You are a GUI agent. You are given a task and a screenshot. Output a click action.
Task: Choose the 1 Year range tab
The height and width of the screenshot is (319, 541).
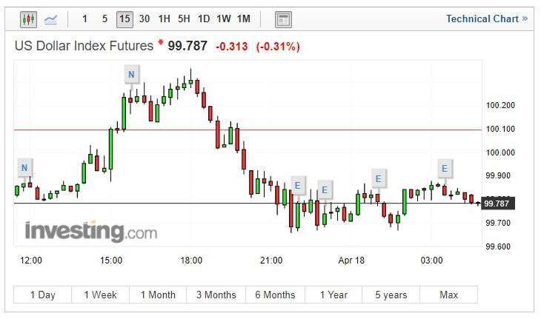333,295
